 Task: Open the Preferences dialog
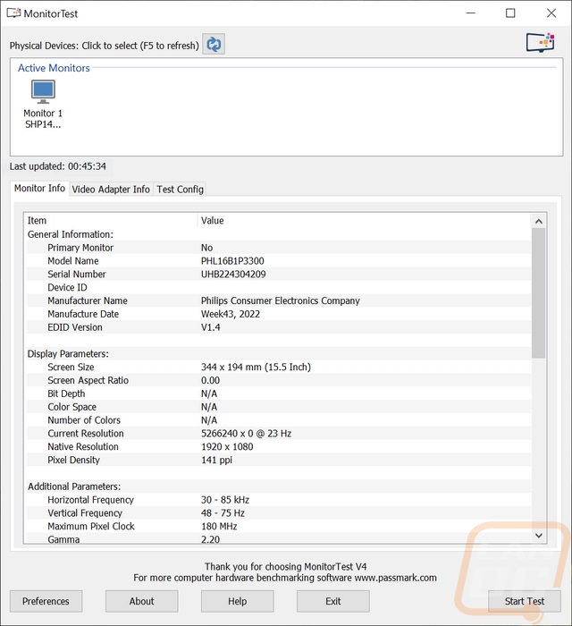[x=46, y=601]
